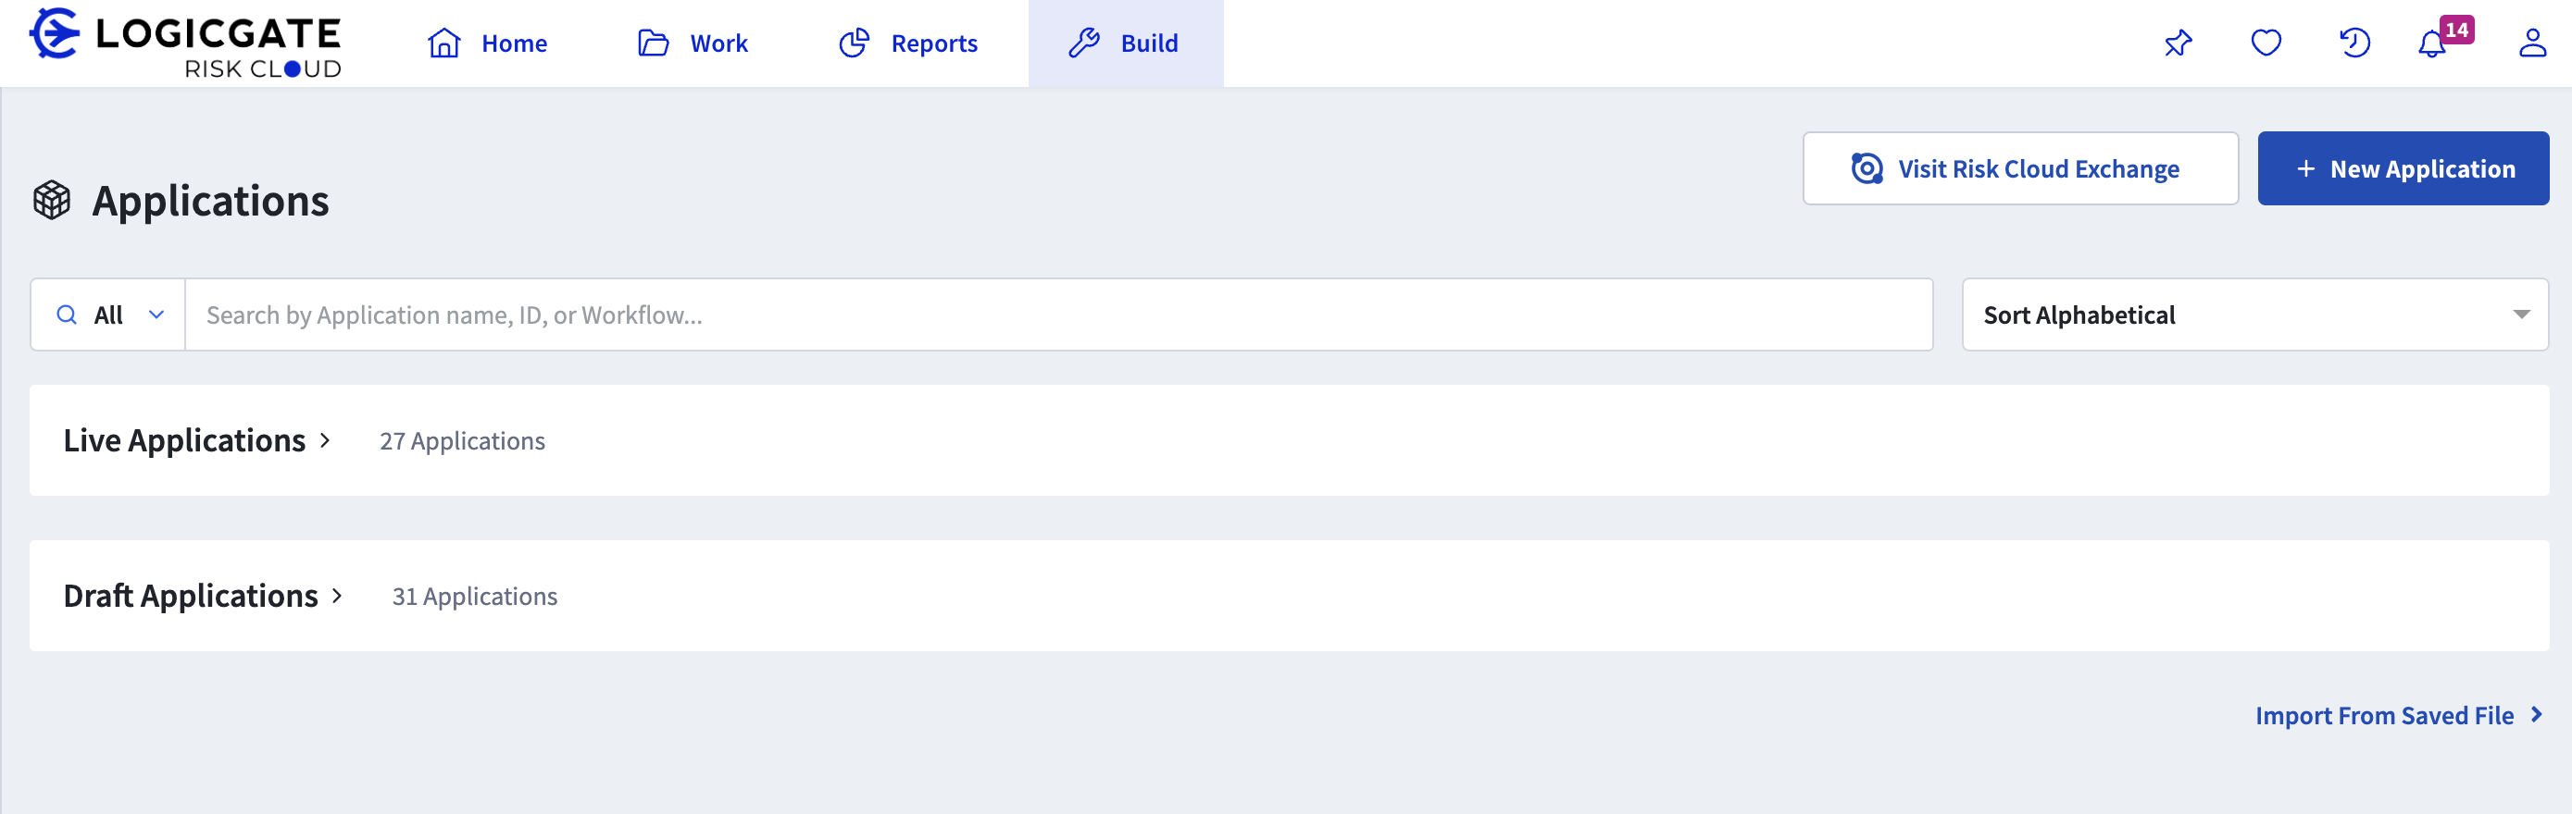The image size is (2572, 814).
Task: Click the '27 Applications' count text
Action: pyautogui.click(x=462, y=441)
